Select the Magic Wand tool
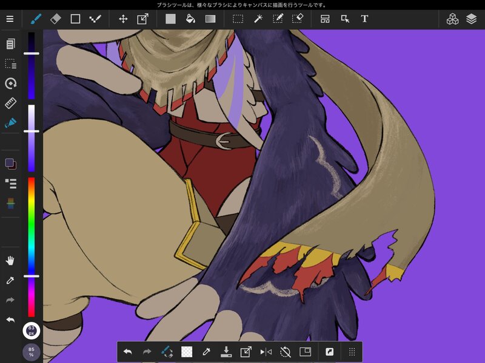485x363 pixels. point(258,19)
